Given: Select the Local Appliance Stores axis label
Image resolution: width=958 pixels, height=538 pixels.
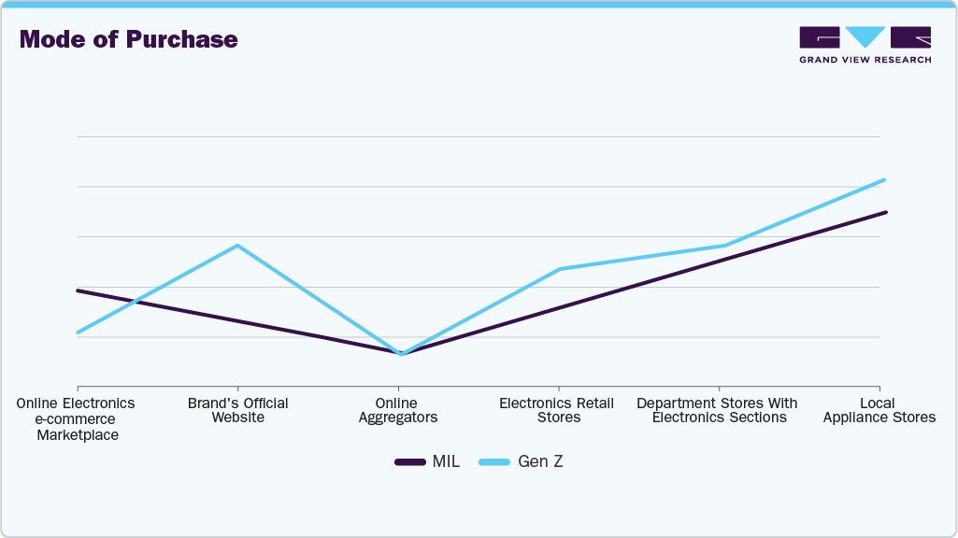Looking at the screenshot, I should [x=879, y=410].
